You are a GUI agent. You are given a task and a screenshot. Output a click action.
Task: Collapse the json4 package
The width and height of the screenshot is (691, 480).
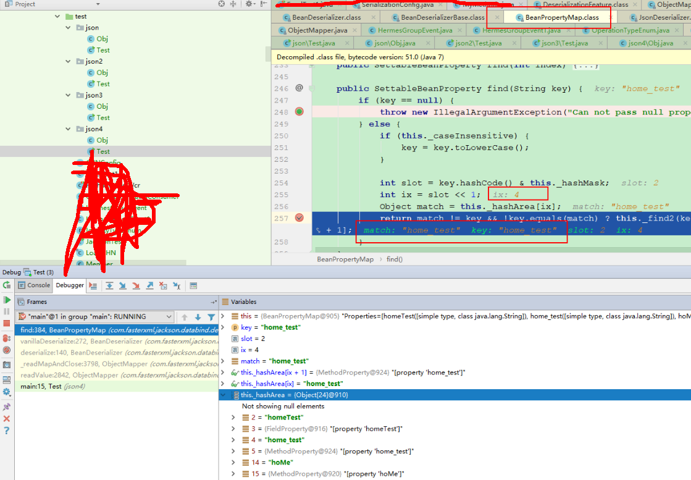[x=69, y=128]
